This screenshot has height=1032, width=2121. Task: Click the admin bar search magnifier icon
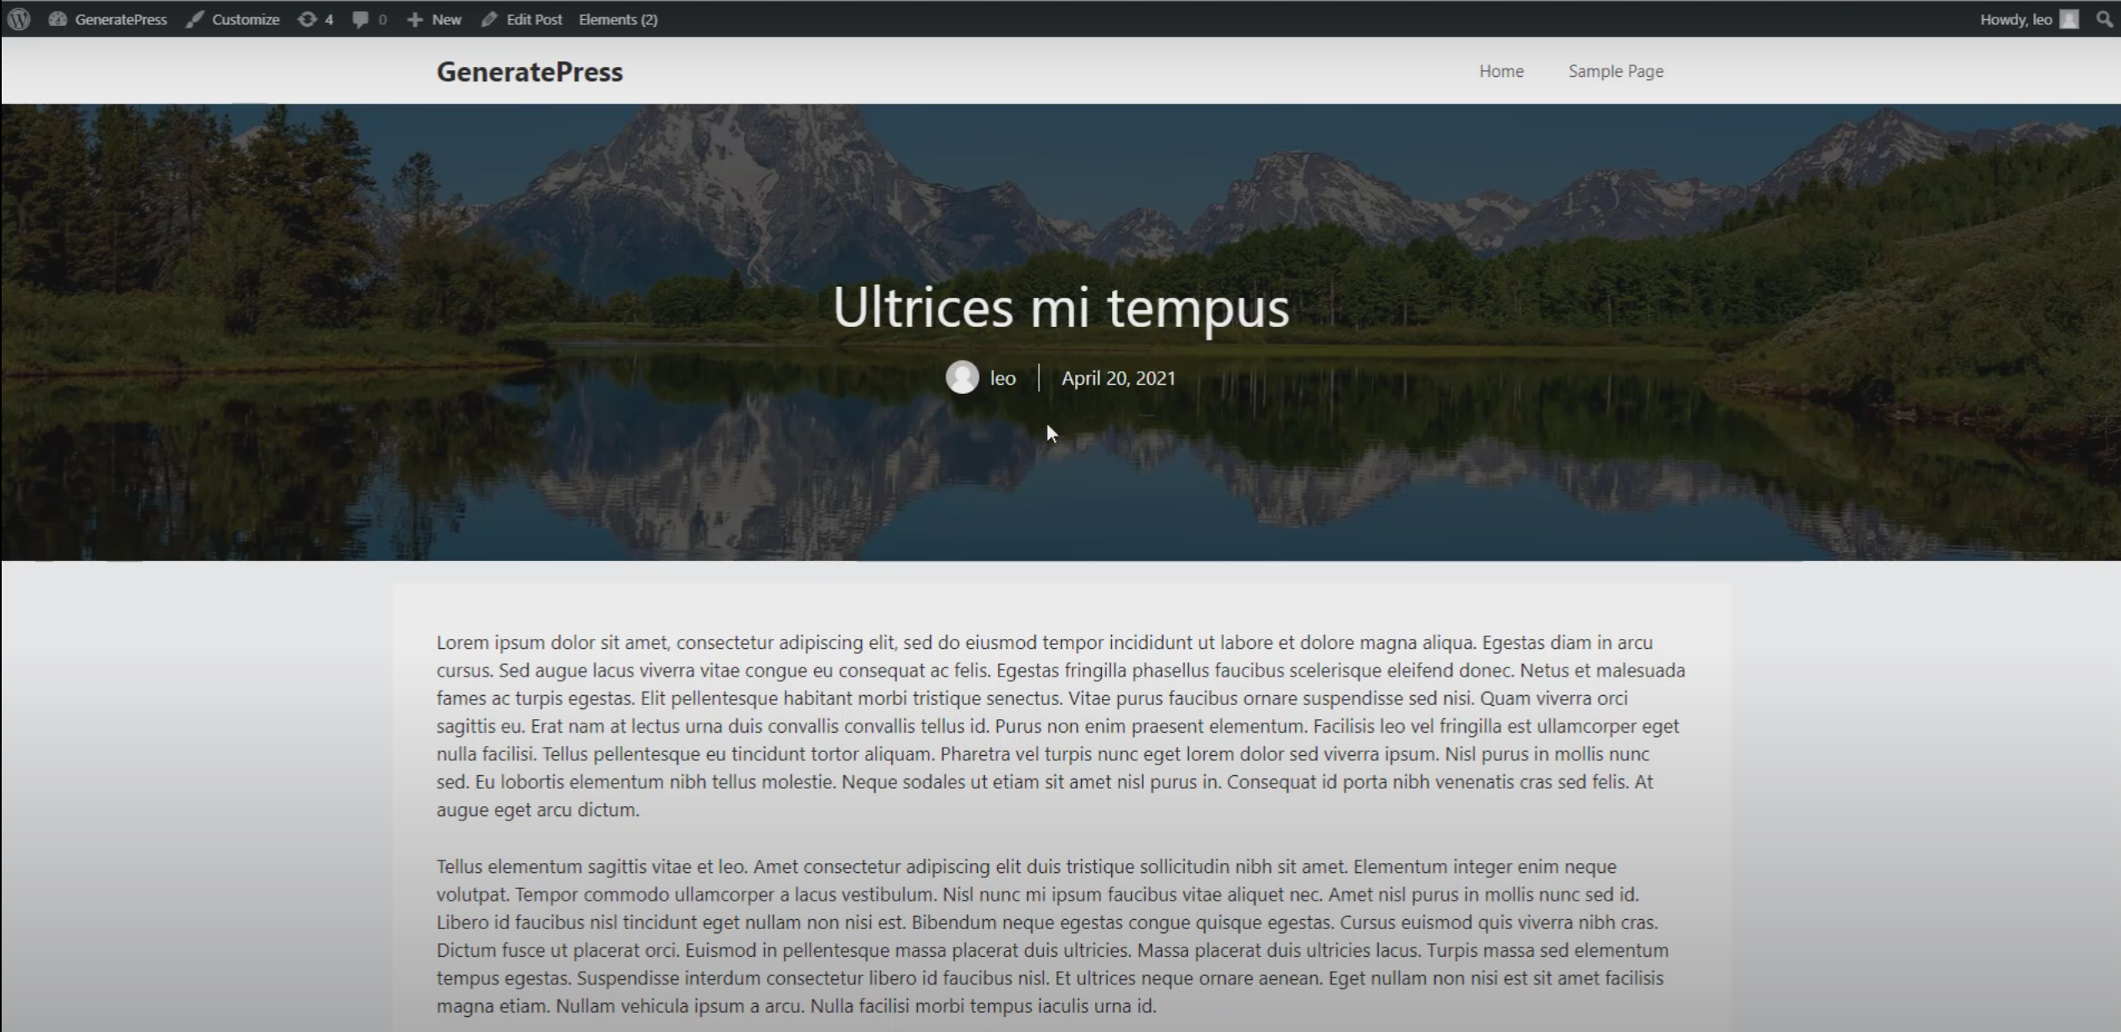2103,19
